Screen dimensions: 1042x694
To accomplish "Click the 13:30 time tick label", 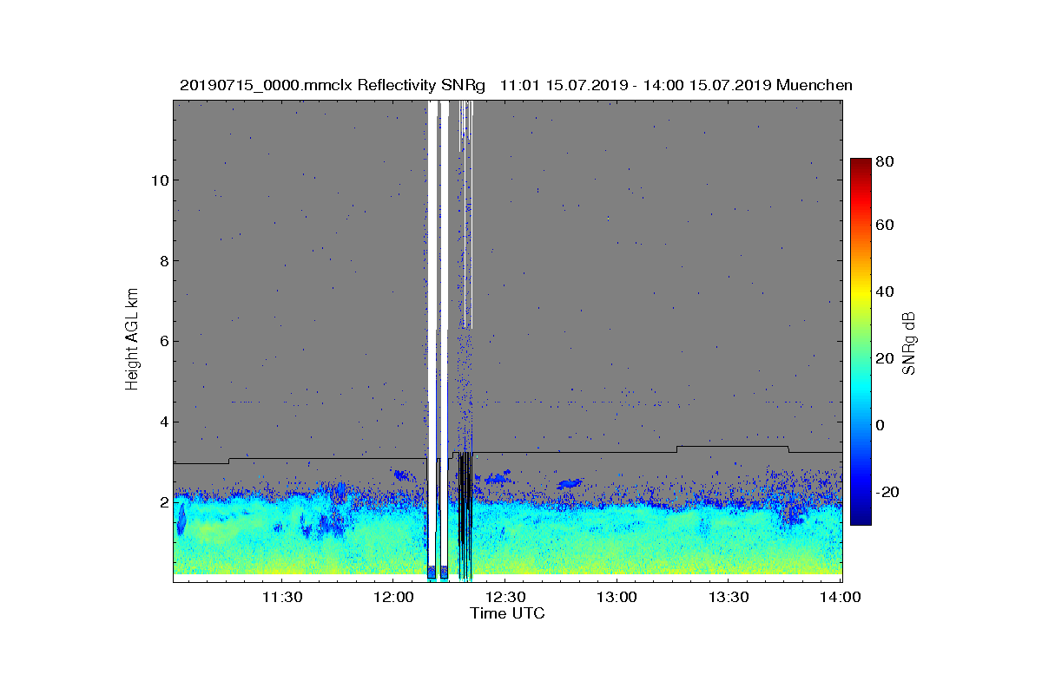I will coord(729,598).
